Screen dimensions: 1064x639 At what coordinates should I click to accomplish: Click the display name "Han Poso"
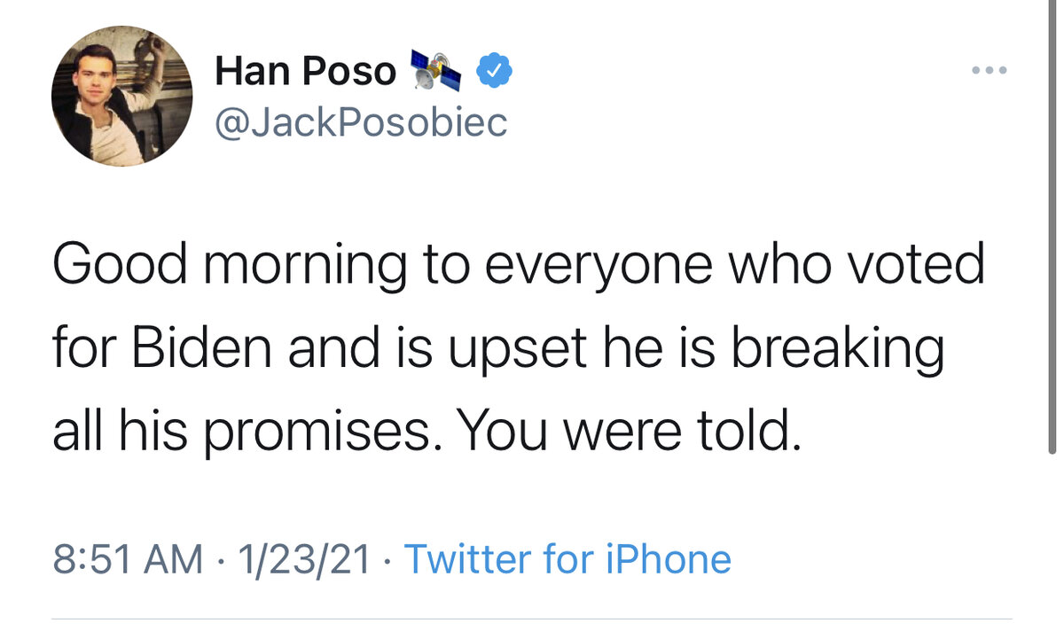tap(305, 71)
